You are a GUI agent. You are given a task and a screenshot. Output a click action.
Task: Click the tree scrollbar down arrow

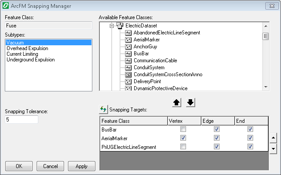tap(266, 87)
